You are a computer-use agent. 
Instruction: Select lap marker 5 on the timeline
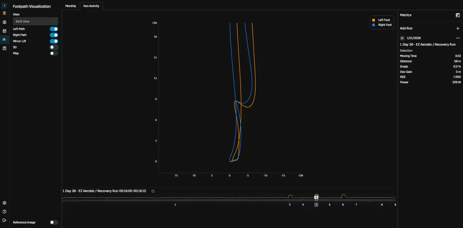pos(330,205)
